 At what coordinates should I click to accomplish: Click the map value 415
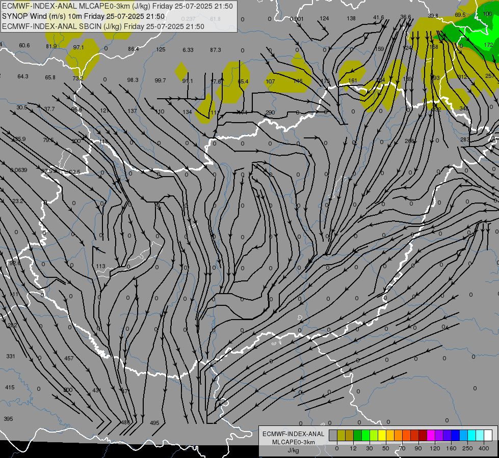pos(10,387)
